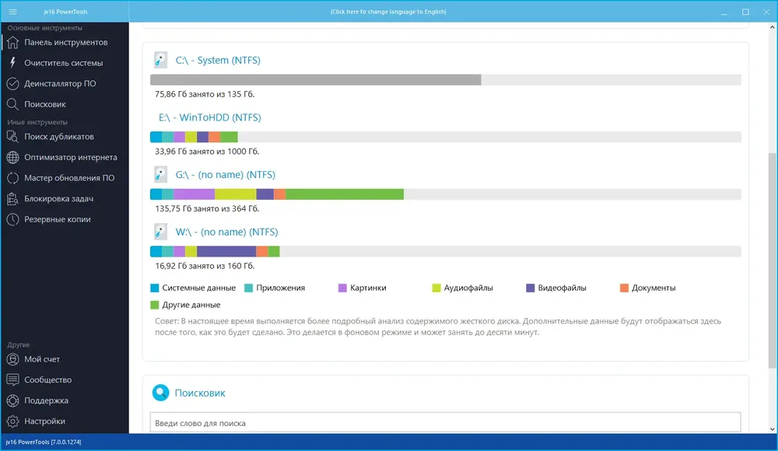Viewport: 778px width, 451px height.
Task: Open the hamburger menu icon
Action: [13, 12]
